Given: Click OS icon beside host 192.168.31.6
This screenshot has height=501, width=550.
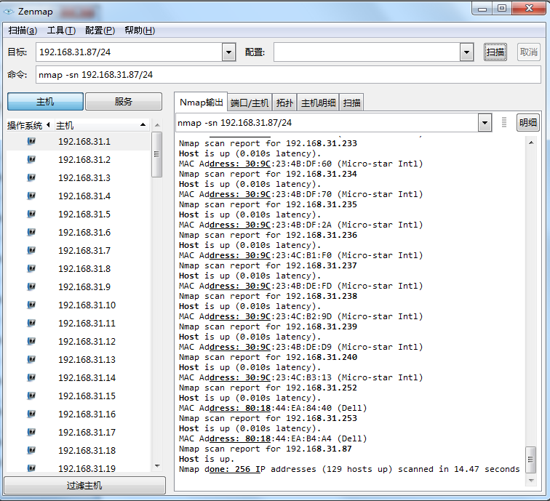Looking at the screenshot, I should [31, 232].
